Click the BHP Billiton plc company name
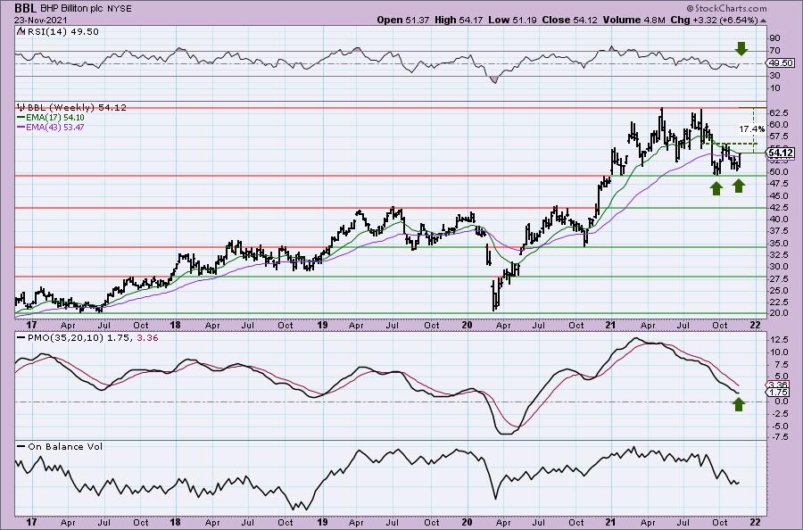This screenshot has height=530, width=803. (x=71, y=9)
